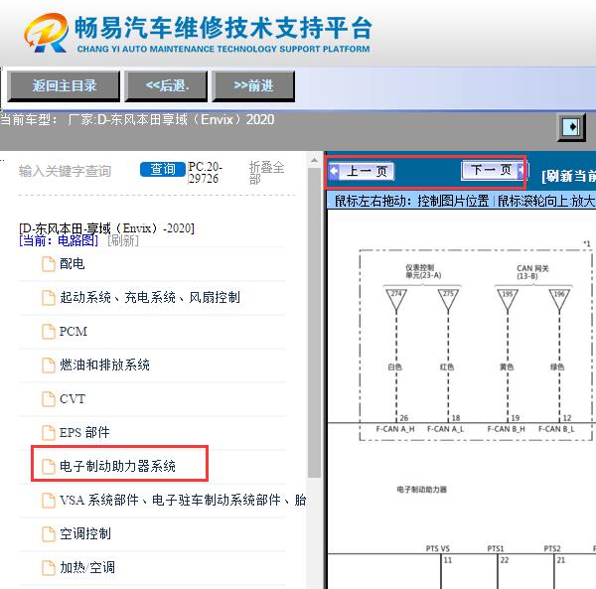Click the file icon beside 加热/空调
The width and height of the screenshot is (596, 589).
pos(49,568)
